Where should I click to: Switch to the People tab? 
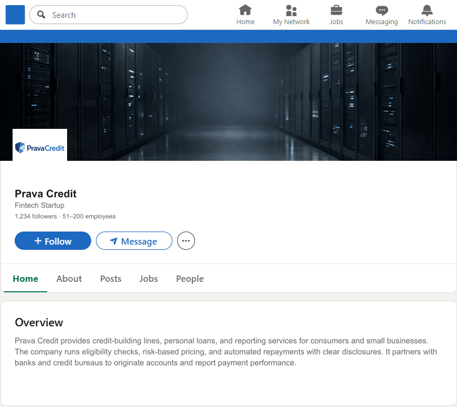pyautogui.click(x=190, y=279)
